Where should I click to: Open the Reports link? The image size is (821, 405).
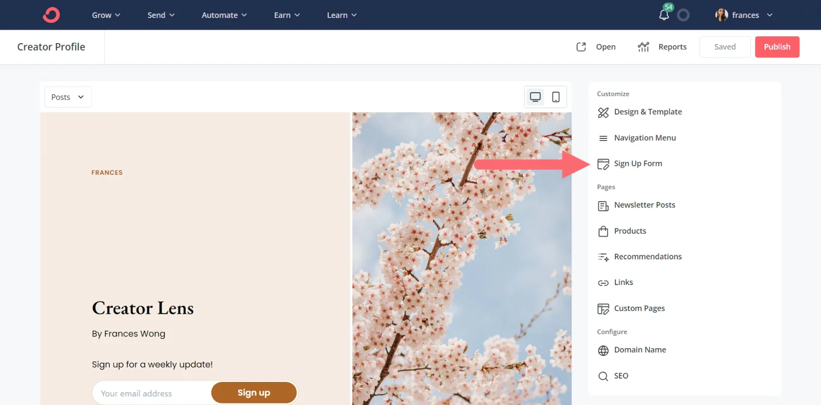click(662, 47)
